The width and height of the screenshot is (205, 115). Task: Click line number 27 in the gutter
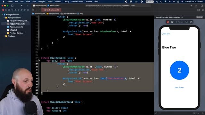(37, 58)
